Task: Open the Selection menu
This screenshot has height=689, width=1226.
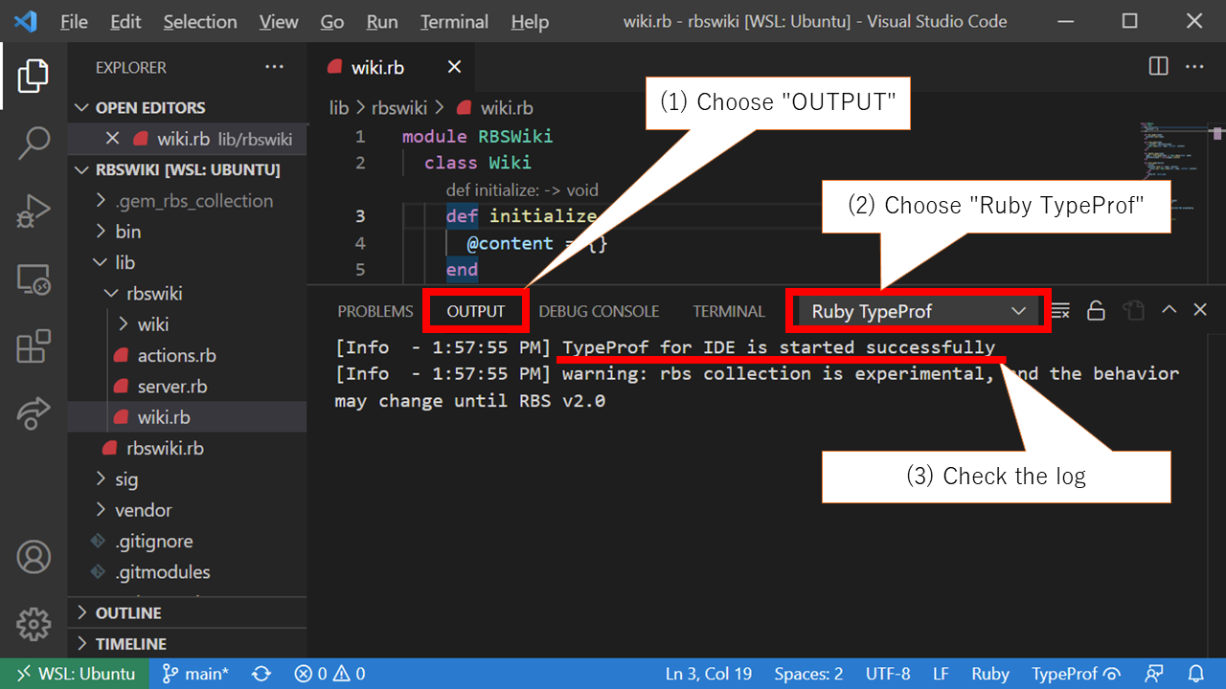Action: 202,21
